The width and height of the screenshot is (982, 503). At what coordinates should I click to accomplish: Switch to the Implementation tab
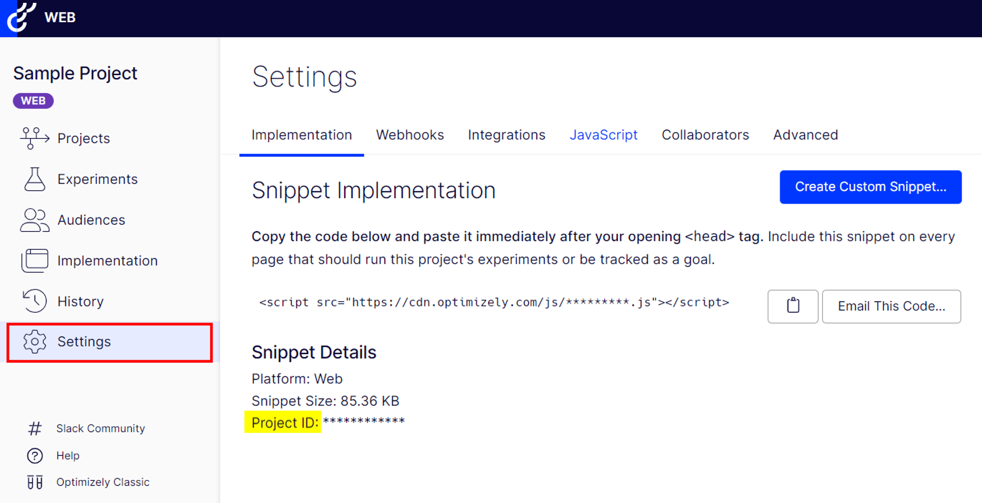pyautogui.click(x=302, y=135)
